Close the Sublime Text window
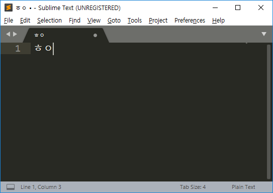Screen dimensions: 273x193 261,8
